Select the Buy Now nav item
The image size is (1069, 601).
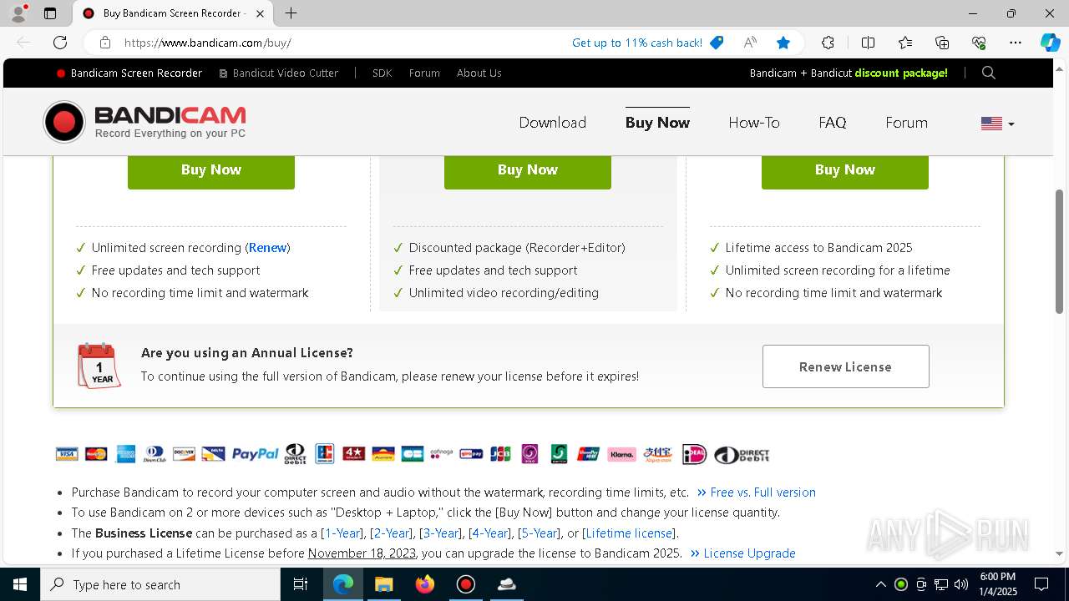tap(657, 123)
